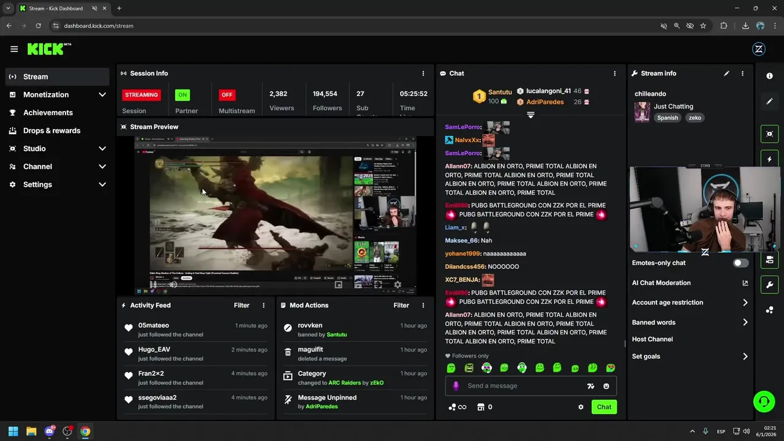This screenshot has width=784, height=441.
Task: Click the info icon in right sidebar
Action: coord(770,75)
